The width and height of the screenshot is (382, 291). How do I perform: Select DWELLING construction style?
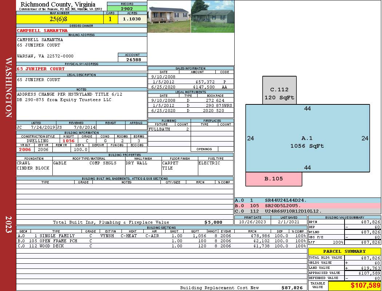pyautogui.click(x=37, y=141)
